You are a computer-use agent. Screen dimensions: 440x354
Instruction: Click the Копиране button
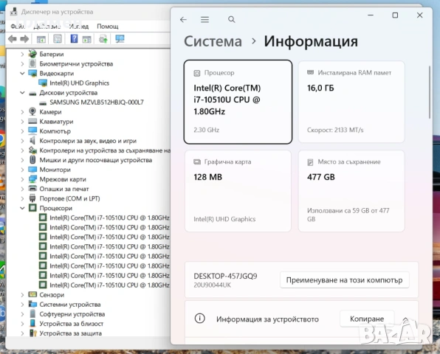pos(367,319)
